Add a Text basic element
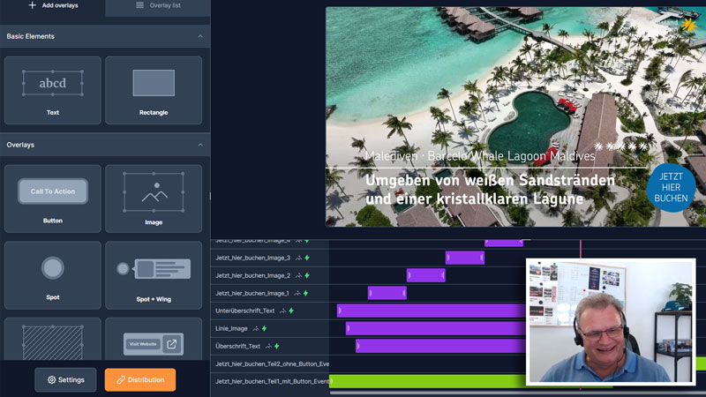The height and width of the screenshot is (397, 706). pos(53,90)
